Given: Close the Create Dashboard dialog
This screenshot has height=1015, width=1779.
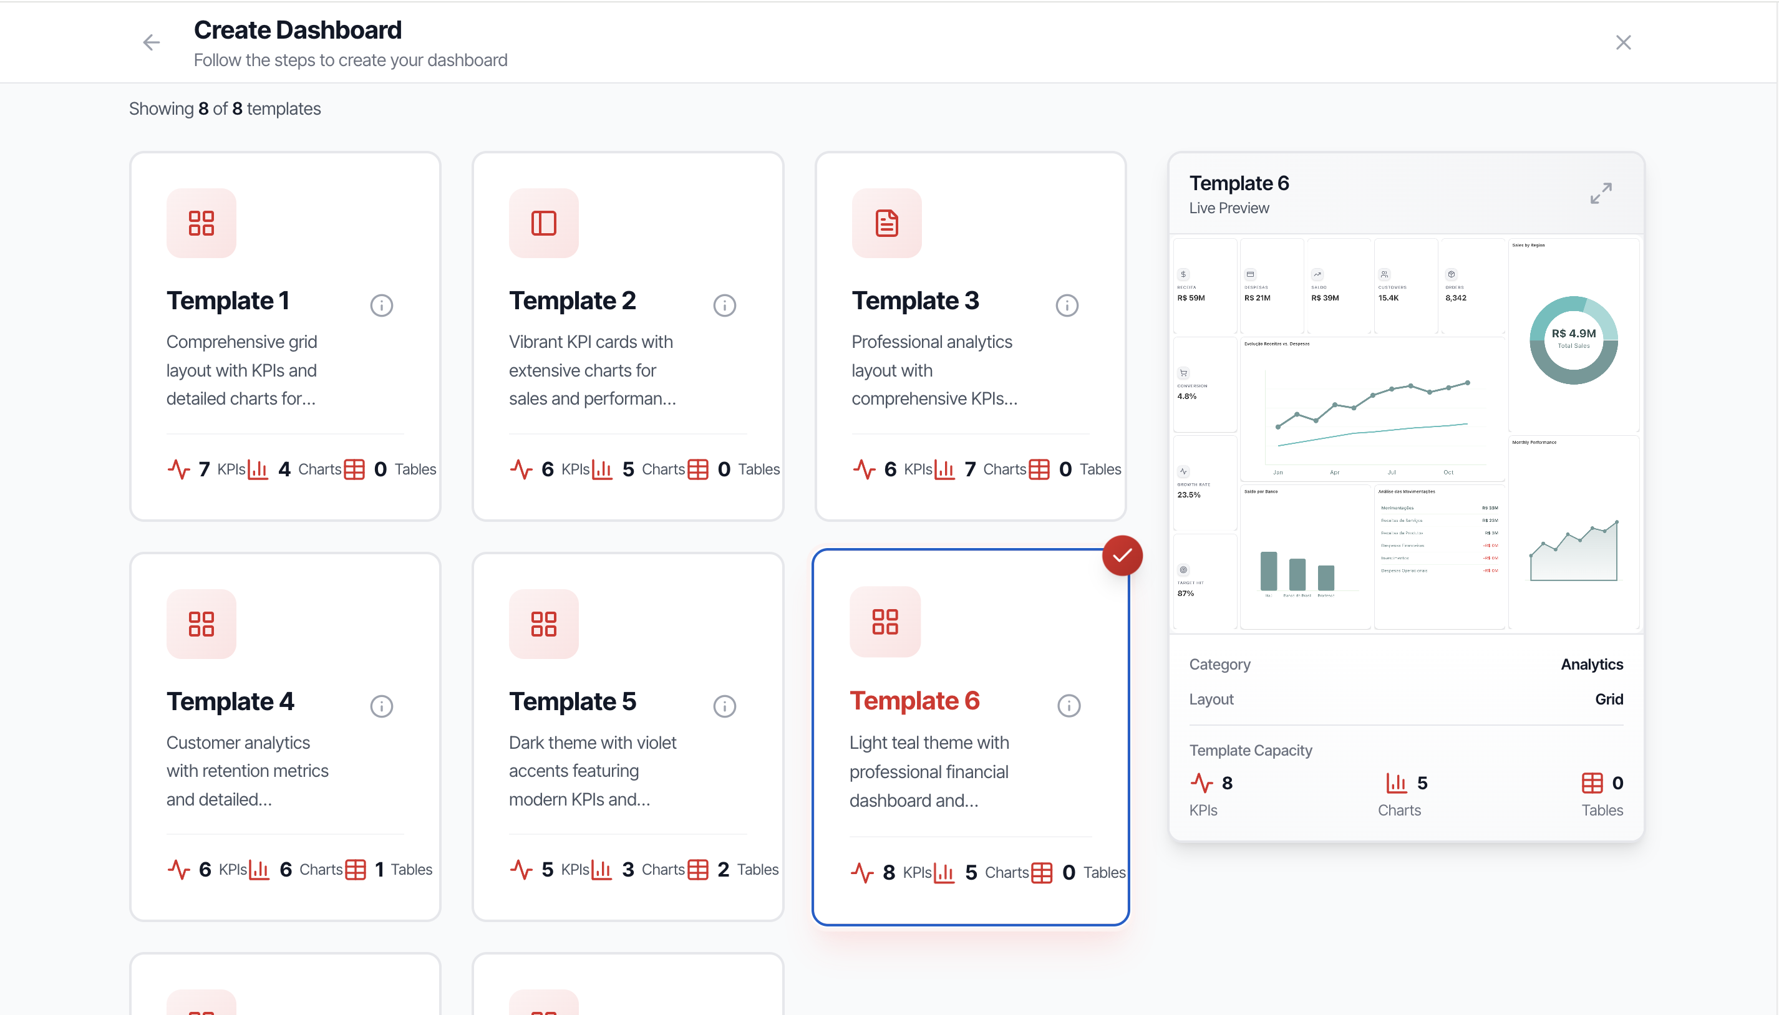Looking at the screenshot, I should tap(1624, 42).
